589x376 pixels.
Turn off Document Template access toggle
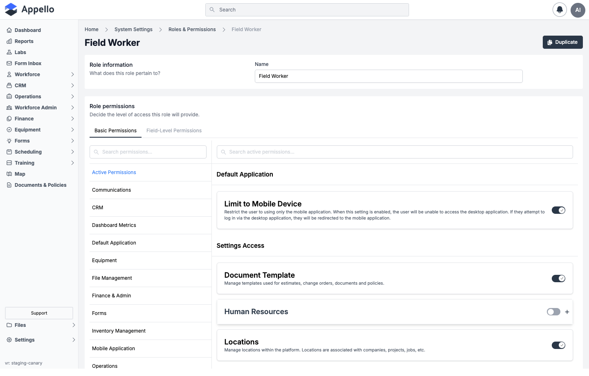click(558, 279)
